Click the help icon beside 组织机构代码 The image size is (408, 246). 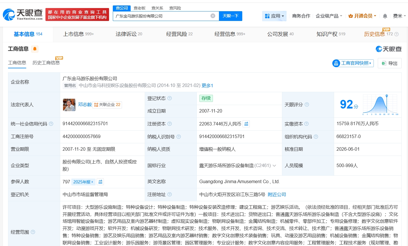(x=316, y=137)
